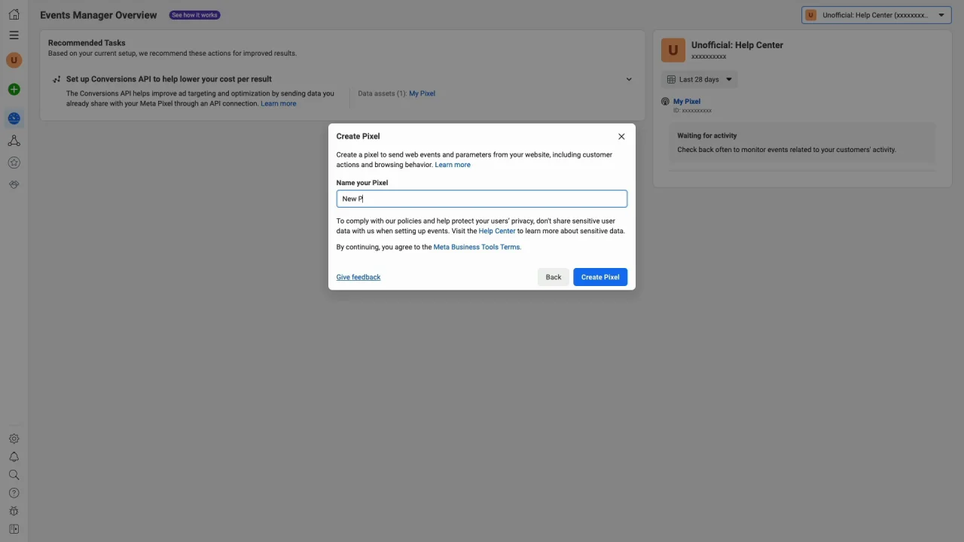The image size is (964, 542).
Task: Click the Back button in dialog
Action: coord(554,277)
